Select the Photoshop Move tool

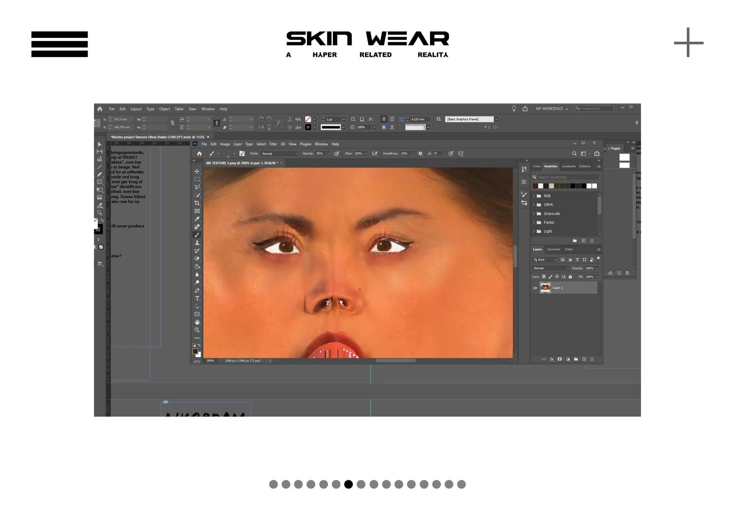click(197, 171)
